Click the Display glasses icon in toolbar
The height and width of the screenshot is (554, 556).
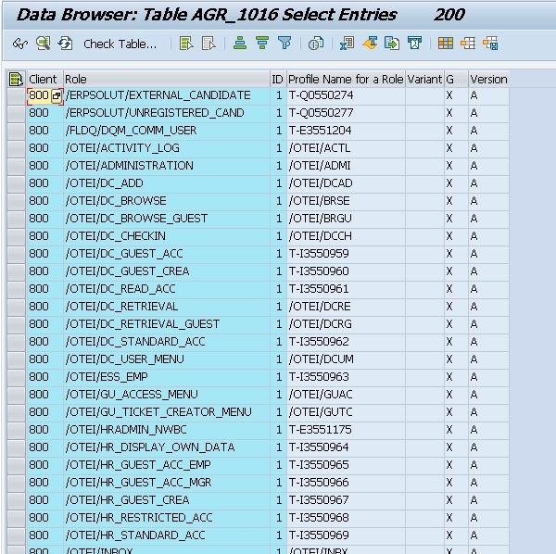click(x=20, y=44)
